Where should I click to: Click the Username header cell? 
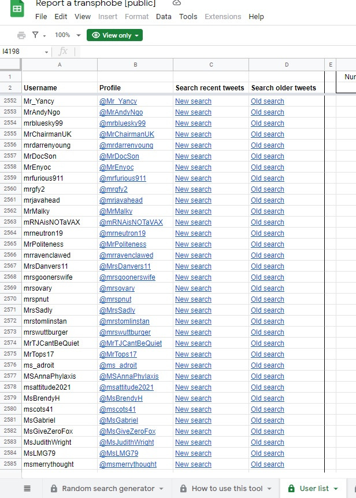pos(60,87)
